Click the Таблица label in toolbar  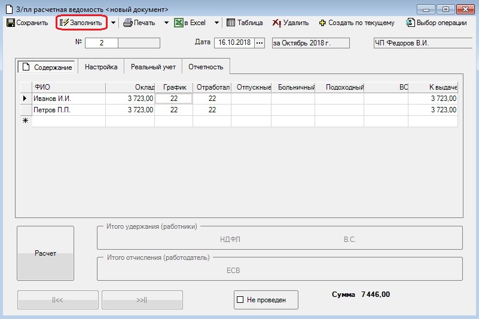coord(250,23)
